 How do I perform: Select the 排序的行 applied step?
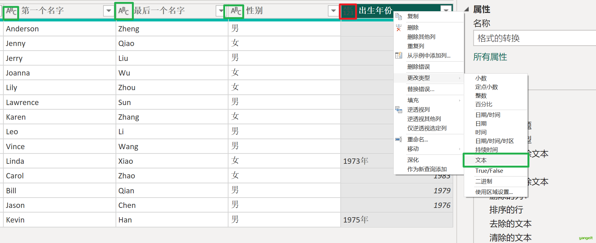coord(506,210)
